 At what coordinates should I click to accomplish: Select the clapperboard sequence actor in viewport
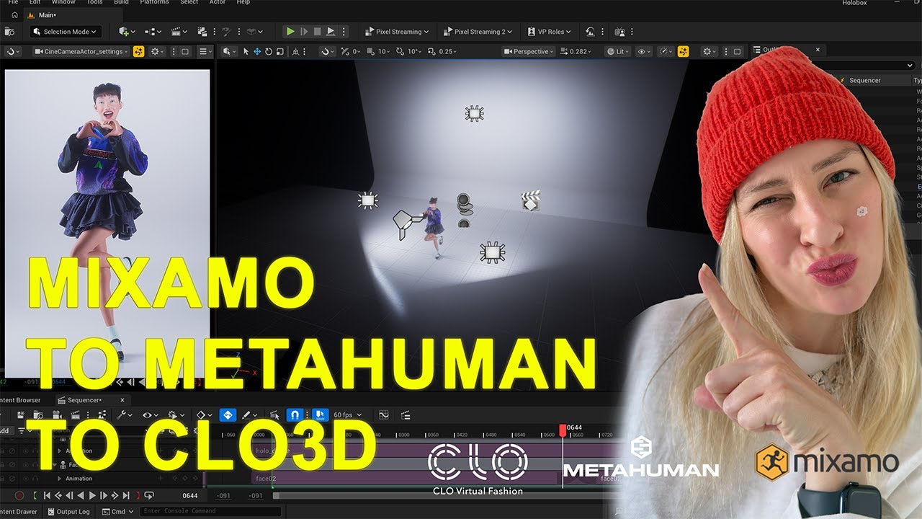531,200
